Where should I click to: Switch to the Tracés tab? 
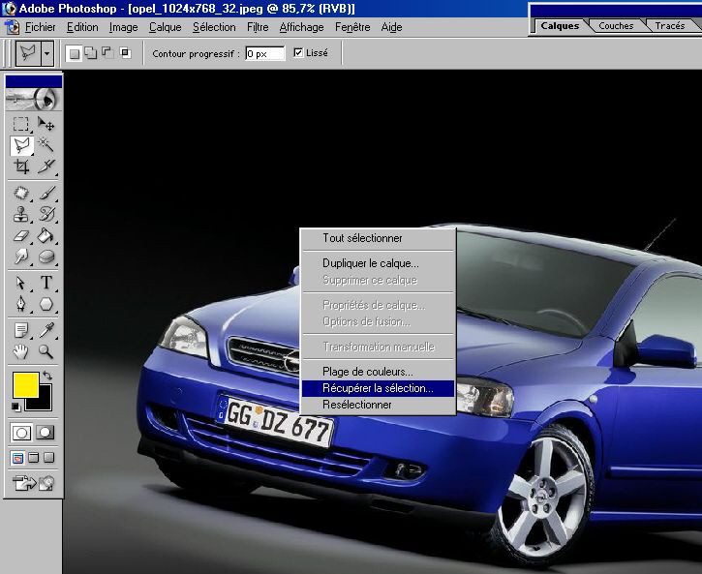coord(670,26)
